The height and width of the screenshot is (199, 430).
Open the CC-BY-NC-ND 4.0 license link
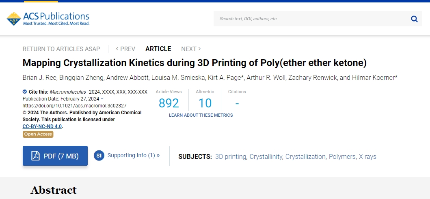(x=42, y=126)
